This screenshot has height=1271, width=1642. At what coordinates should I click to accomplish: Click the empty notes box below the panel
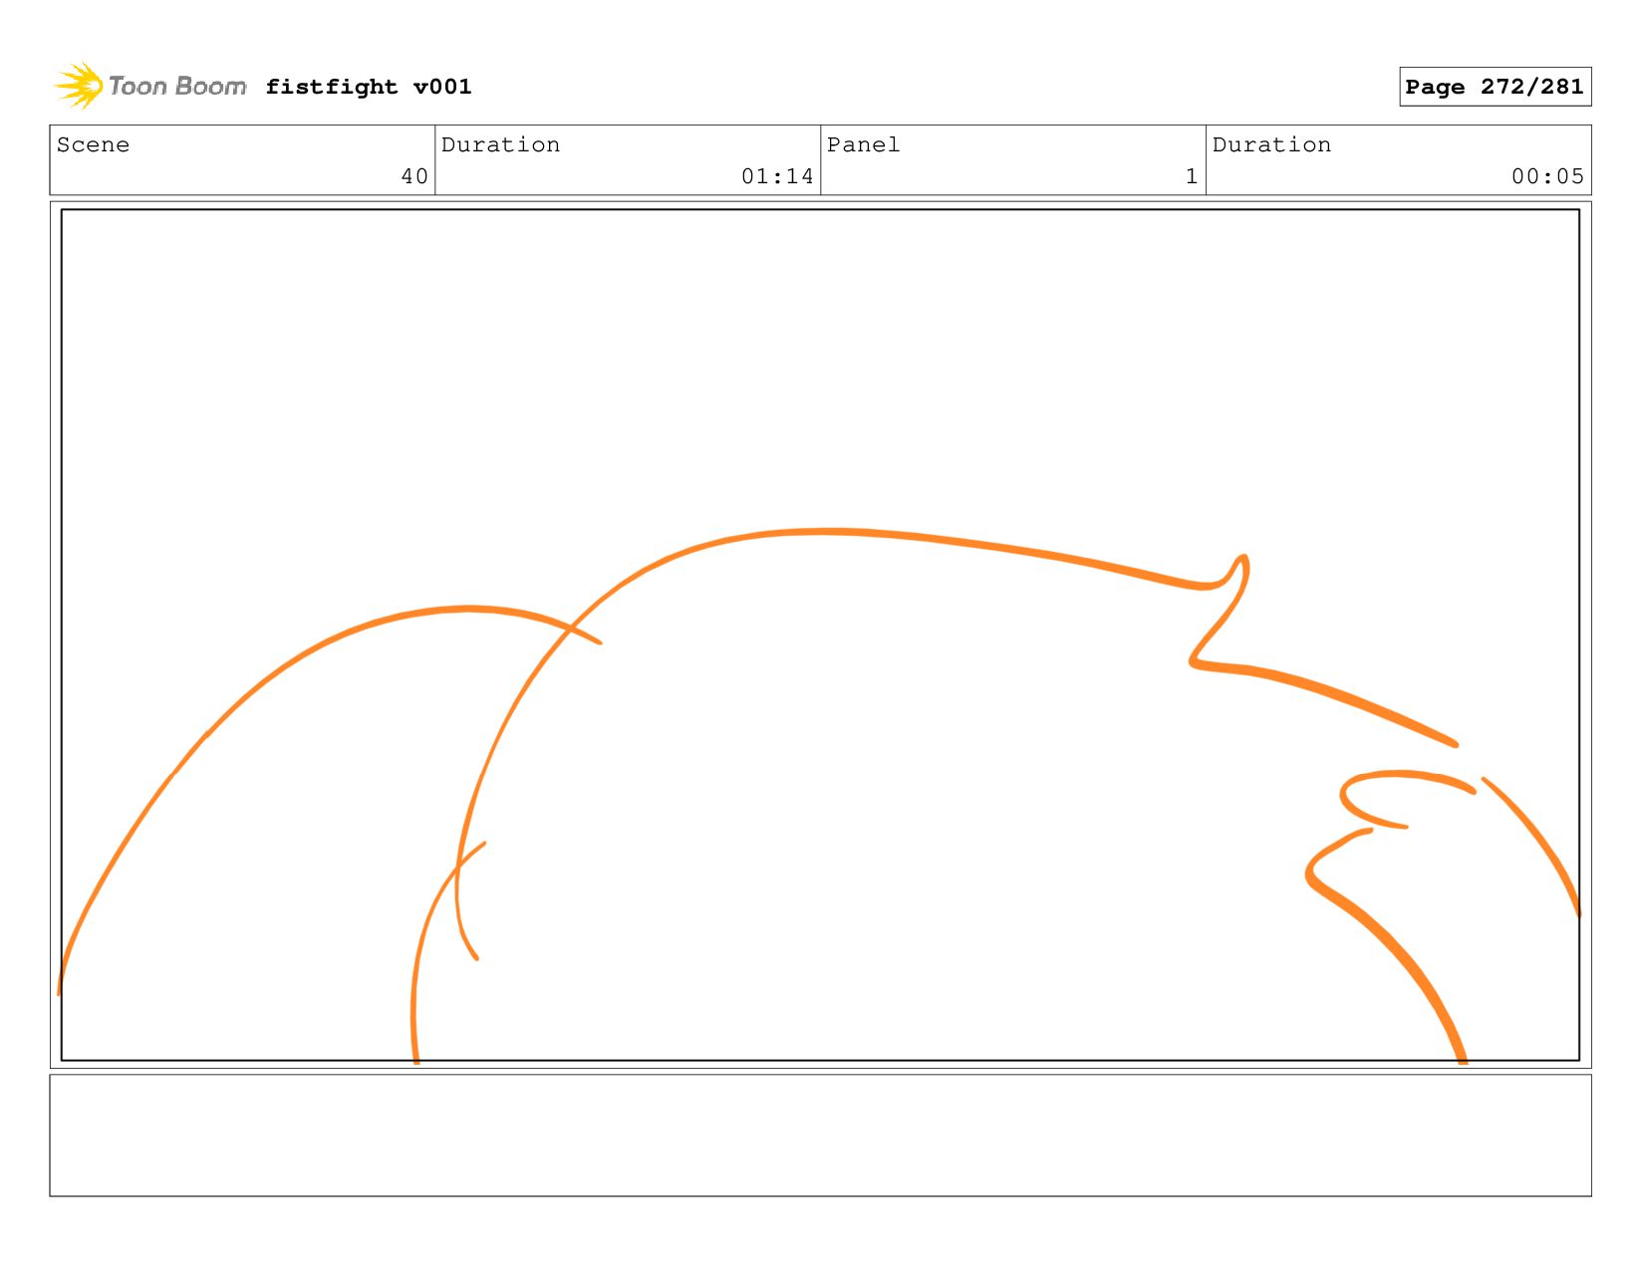coord(820,1135)
